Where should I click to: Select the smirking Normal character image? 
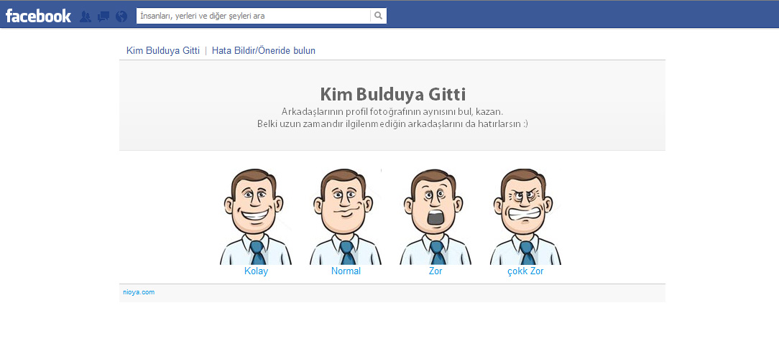(x=346, y=217)
